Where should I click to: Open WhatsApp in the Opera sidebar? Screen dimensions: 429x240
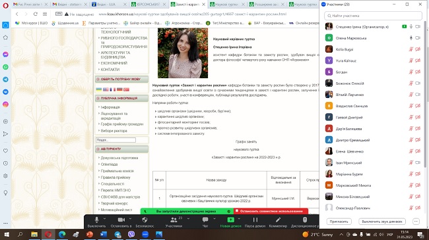[x=5, y=67]
